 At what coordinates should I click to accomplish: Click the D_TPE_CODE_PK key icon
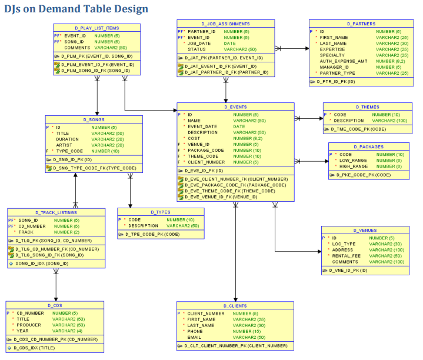coord(121,234)
